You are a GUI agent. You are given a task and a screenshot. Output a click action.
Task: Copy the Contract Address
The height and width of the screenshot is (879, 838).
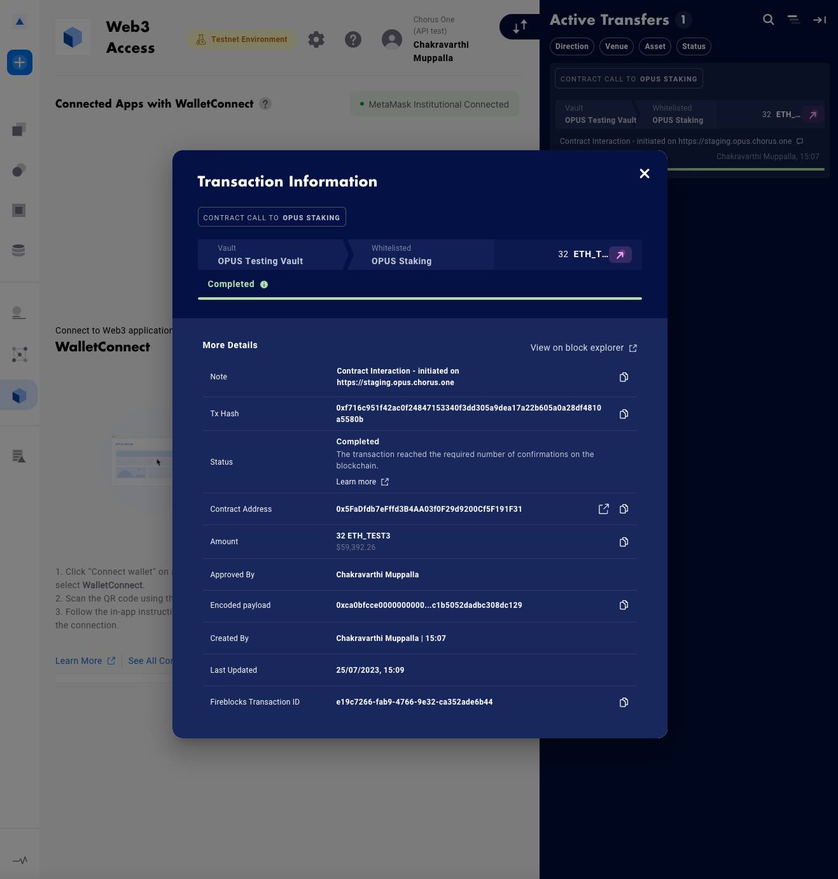point(624,509)
